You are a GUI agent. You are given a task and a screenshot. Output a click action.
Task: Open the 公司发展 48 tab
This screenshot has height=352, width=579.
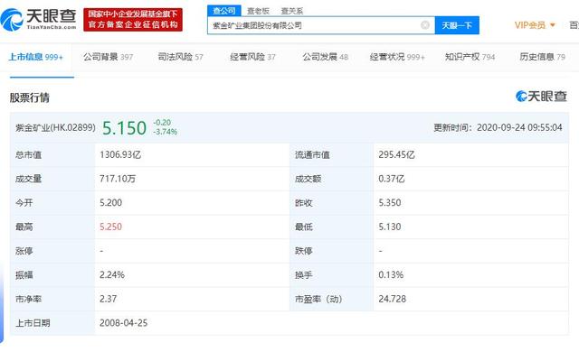(326, 57)
